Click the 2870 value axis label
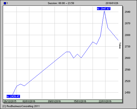This screenshot has width=137, height=109. (127, 23)
